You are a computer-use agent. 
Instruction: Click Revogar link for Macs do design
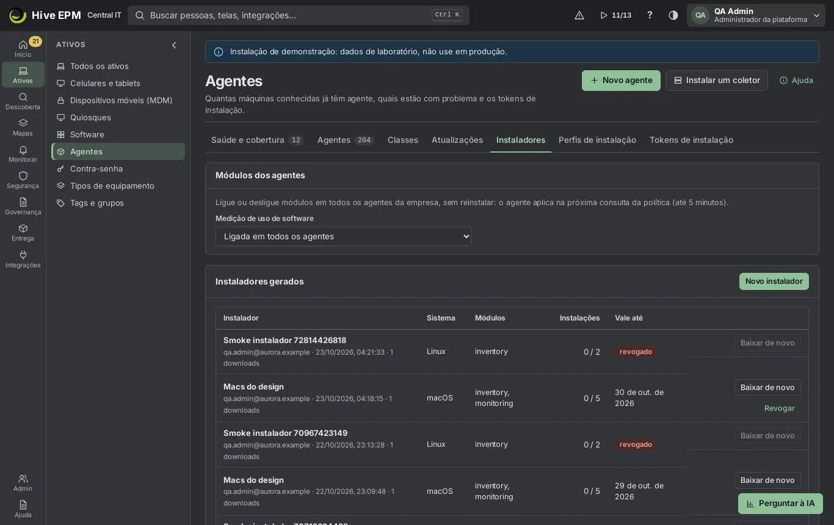780,408
